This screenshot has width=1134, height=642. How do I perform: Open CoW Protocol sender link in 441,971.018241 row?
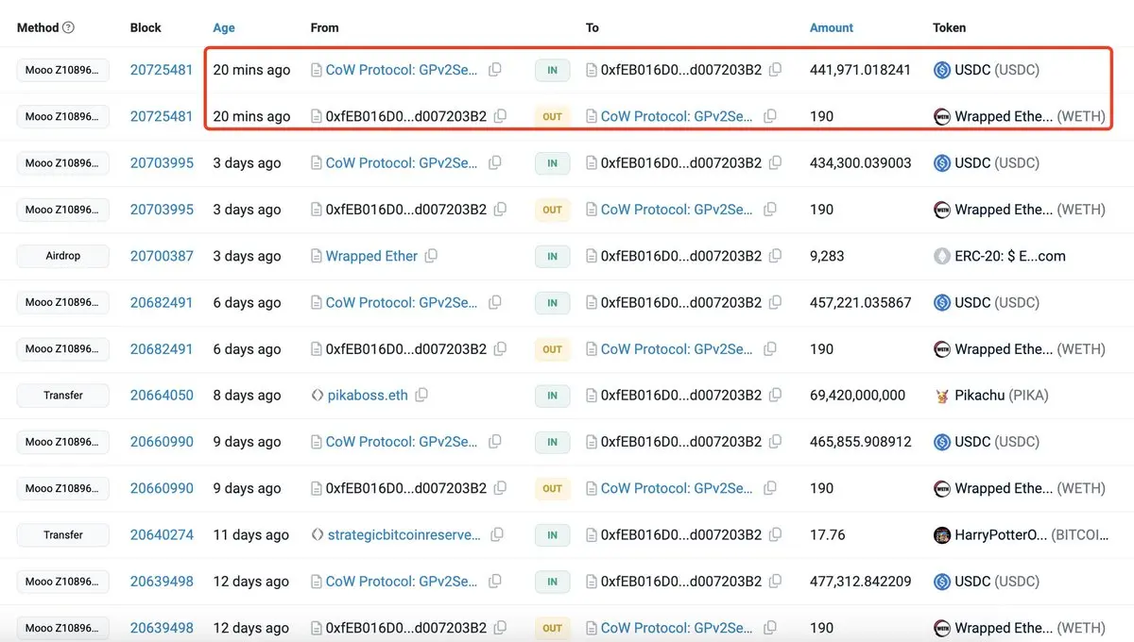pyautogui.click(x=402, y=70)
